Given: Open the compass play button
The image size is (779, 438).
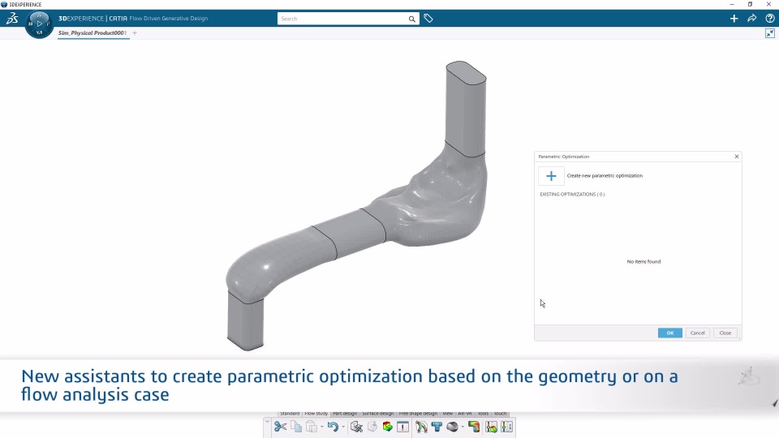Looking at the screenshot, I should click(x=39, y=24).
